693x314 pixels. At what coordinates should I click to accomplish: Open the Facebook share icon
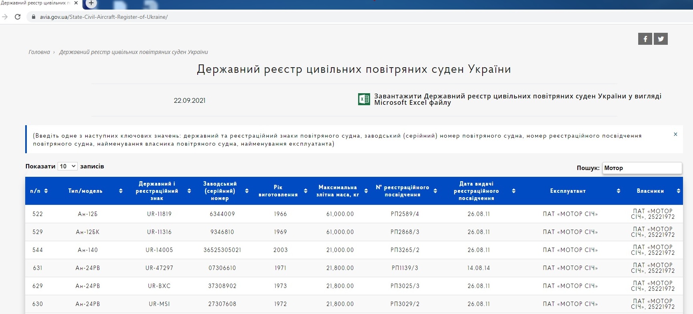coord(645,39)
